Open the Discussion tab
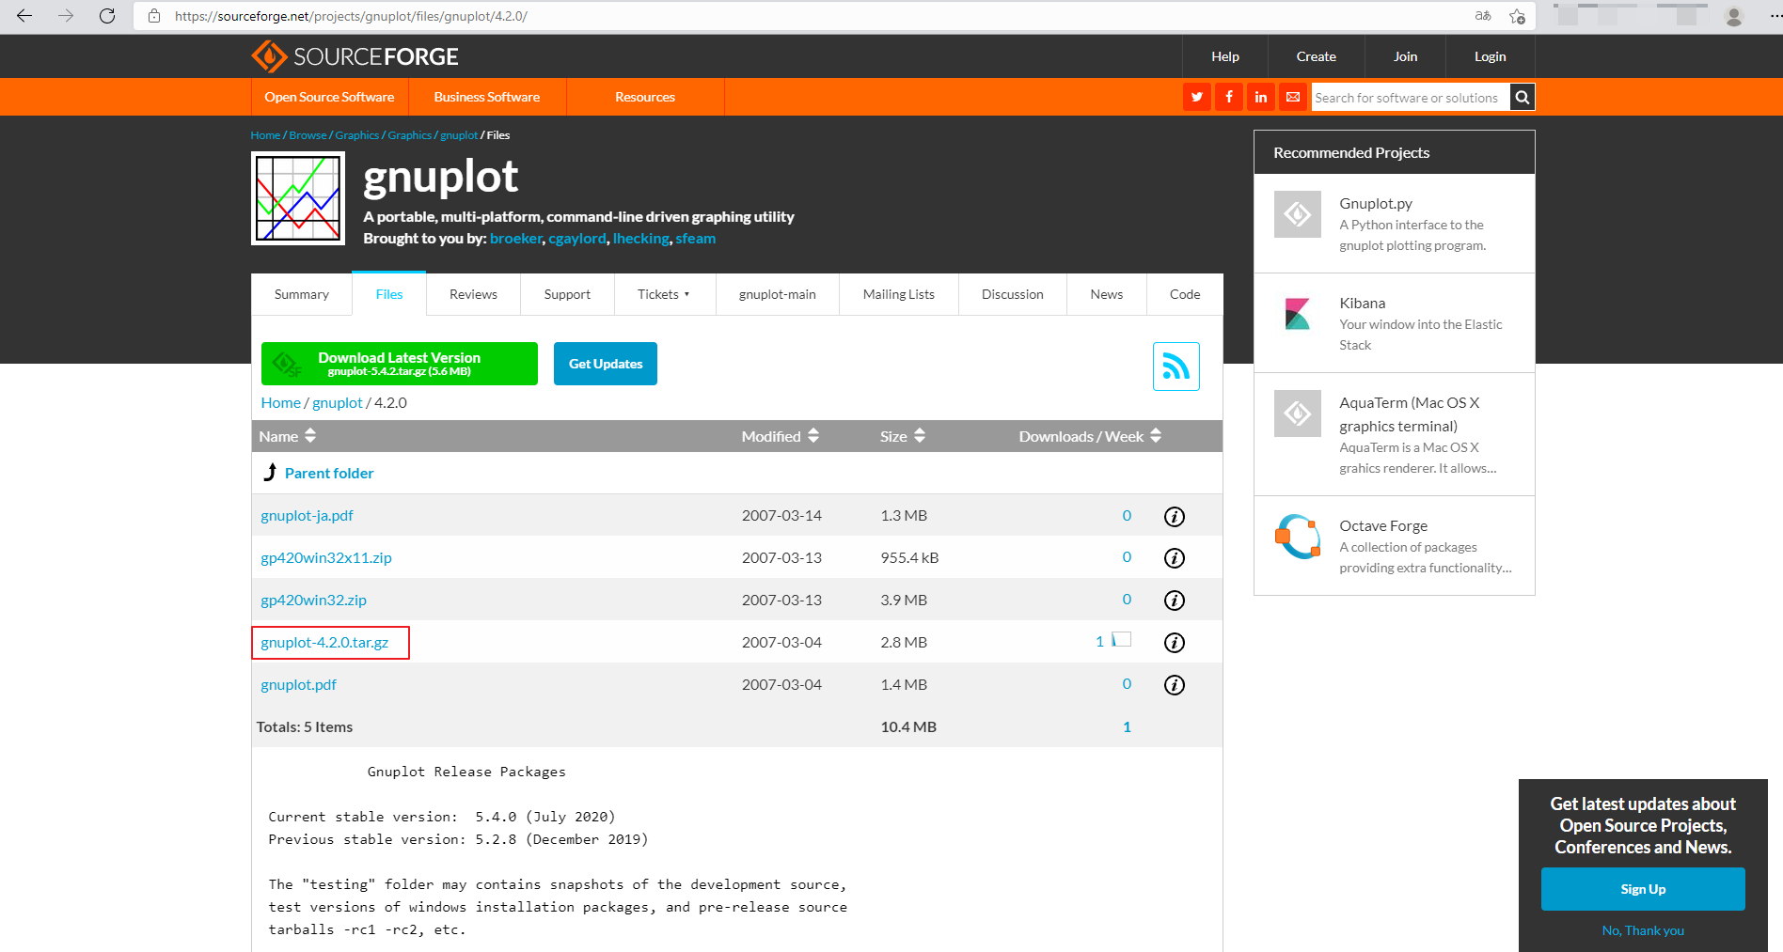The image size is (1783, 952). tap(1013, 294)
